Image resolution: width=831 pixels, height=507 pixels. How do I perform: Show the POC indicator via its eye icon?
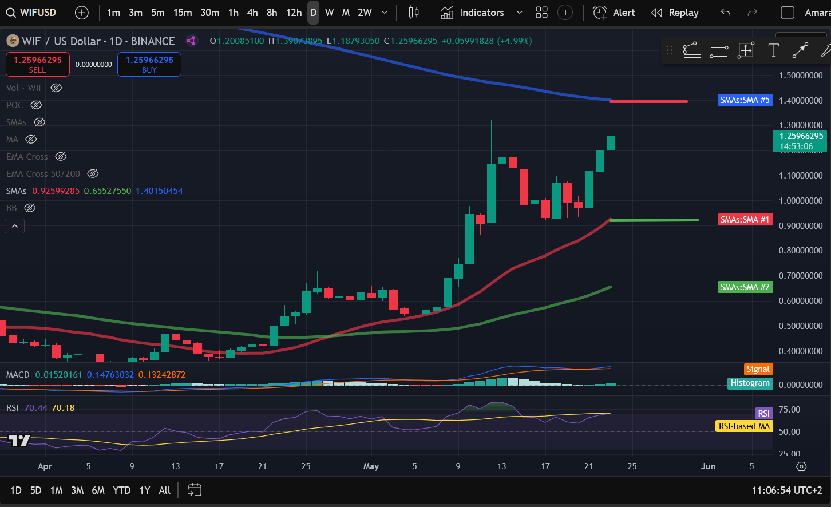point(36,105)
